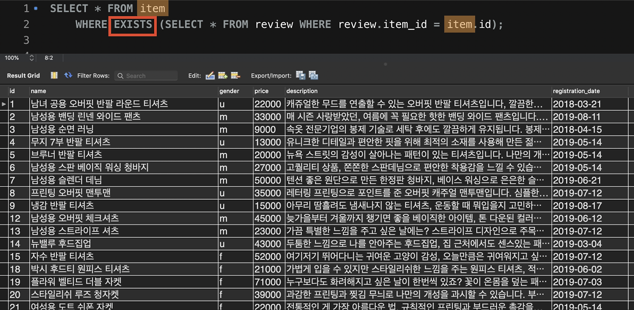634x310 pixels.
Task: Select the id cell 20
Action: coord(18,294)
